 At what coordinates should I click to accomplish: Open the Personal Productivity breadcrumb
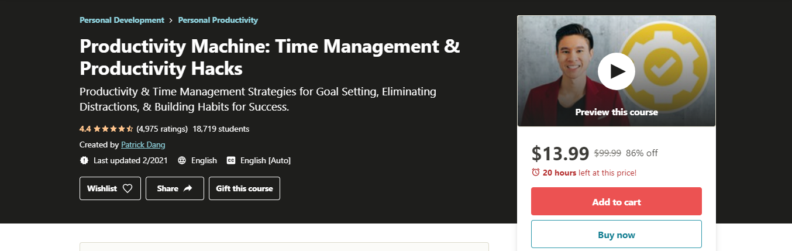click(218, 20)
